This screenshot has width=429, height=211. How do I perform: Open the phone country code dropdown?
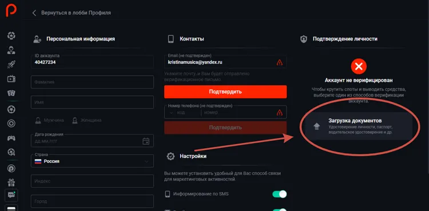(x=182, y=113)
